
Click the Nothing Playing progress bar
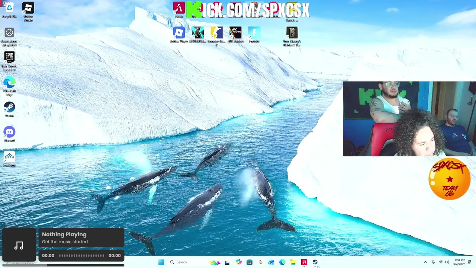81,256
